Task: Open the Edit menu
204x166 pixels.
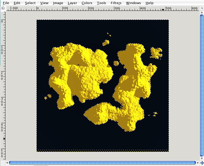Action: pyautogui.click(x=17, y=3)
